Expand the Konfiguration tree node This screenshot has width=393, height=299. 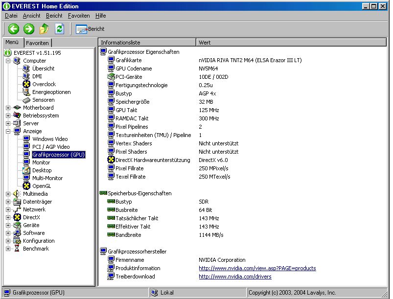(8, 241)
